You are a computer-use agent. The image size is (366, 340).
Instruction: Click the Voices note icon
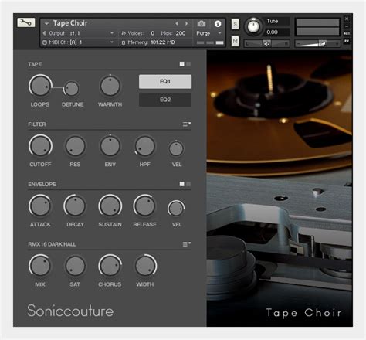point(124,33)
